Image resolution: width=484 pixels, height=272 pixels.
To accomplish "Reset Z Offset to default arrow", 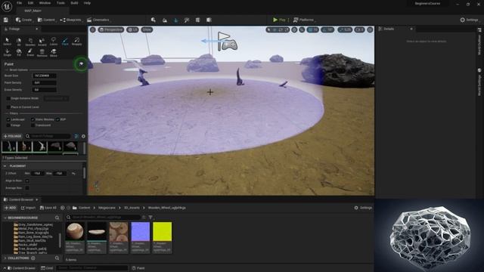I will [73, 174].
